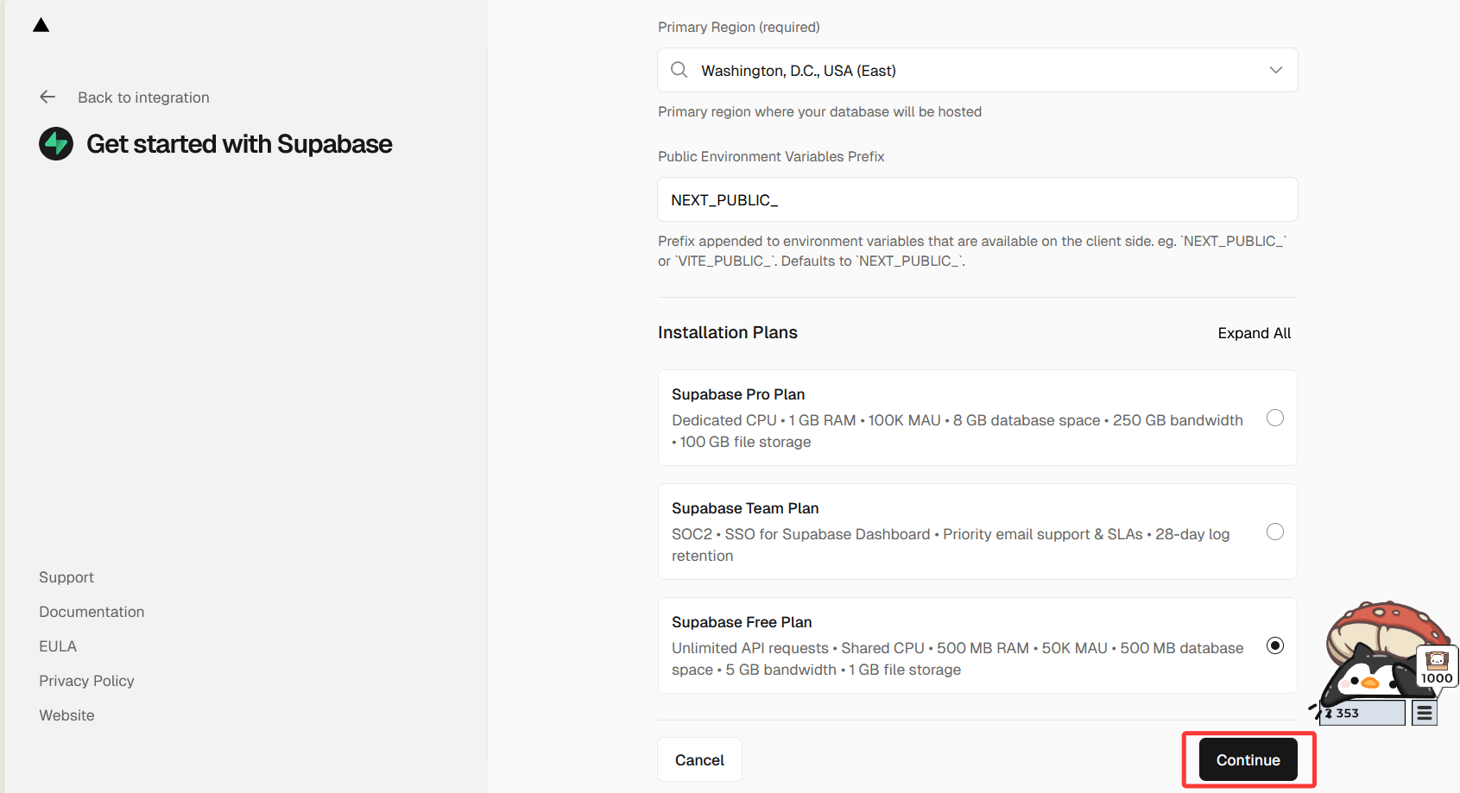Click the 1000 badge icon on mascot
1460x793 pixels.
pos(1438,667)
